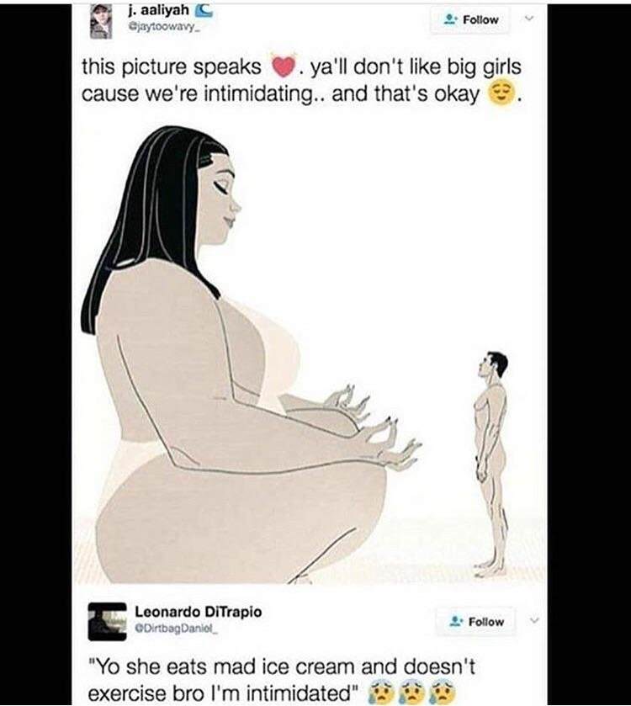
Task: Click the wave emoji next to j. aaliyah
Action: pyautogui.click(x=203, y=11)
